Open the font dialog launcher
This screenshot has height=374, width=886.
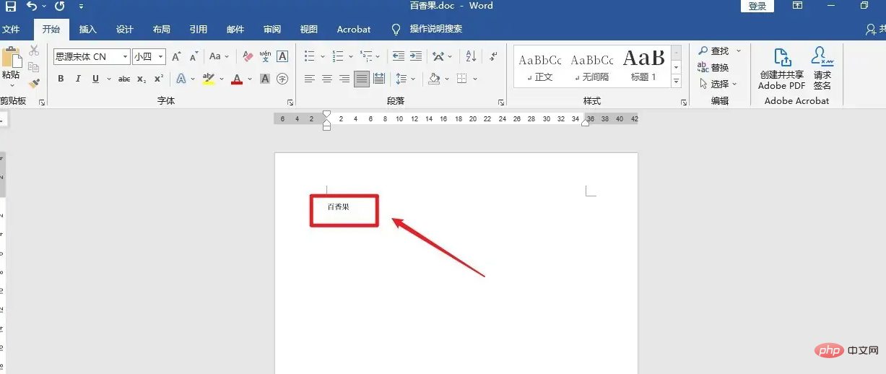point(290,103)
